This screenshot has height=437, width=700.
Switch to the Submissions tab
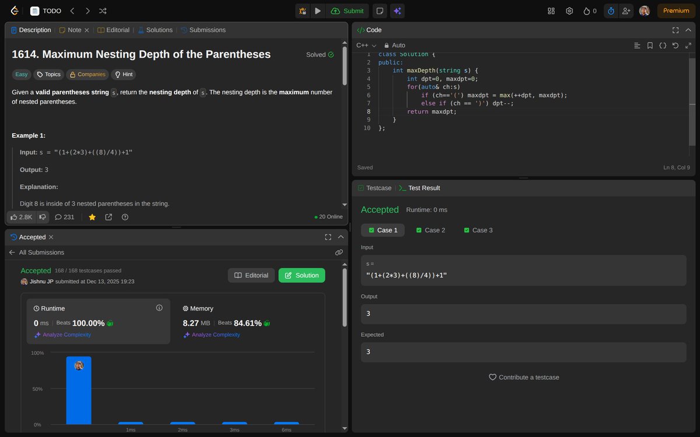(x=203, y=30)
